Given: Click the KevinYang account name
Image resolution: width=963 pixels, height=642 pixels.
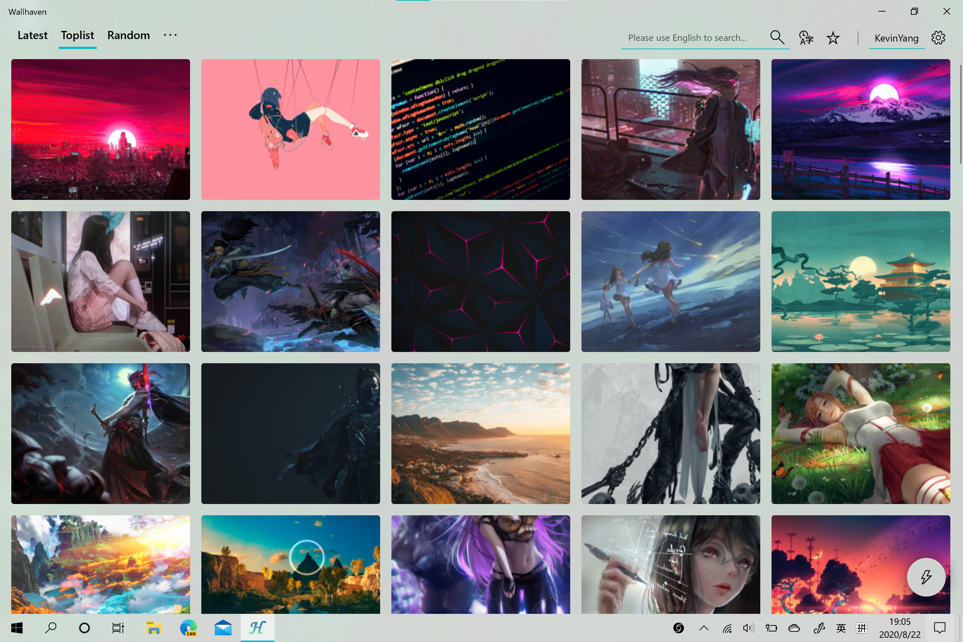Looking at the screenshot, I should point(896,38).
